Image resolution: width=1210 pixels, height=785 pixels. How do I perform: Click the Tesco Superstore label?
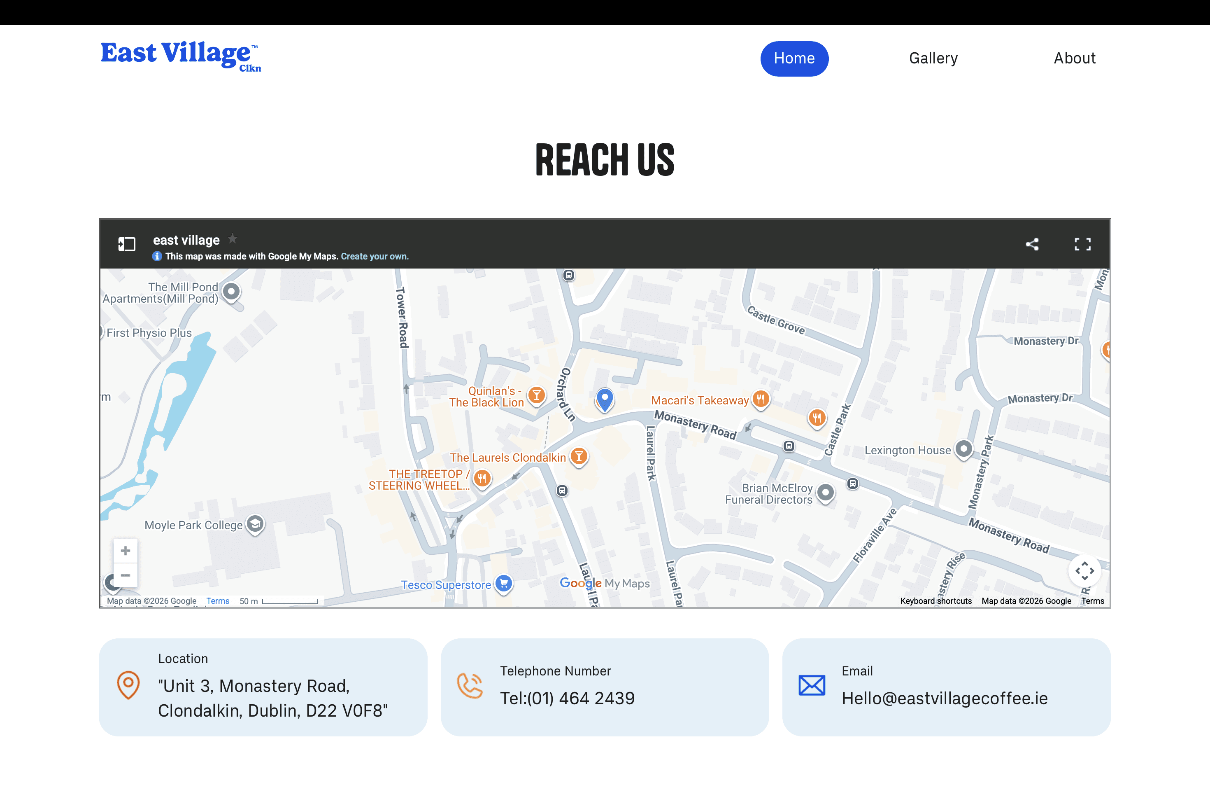point(446,585)
